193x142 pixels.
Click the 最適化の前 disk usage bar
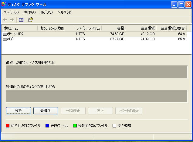pos(96,72)
